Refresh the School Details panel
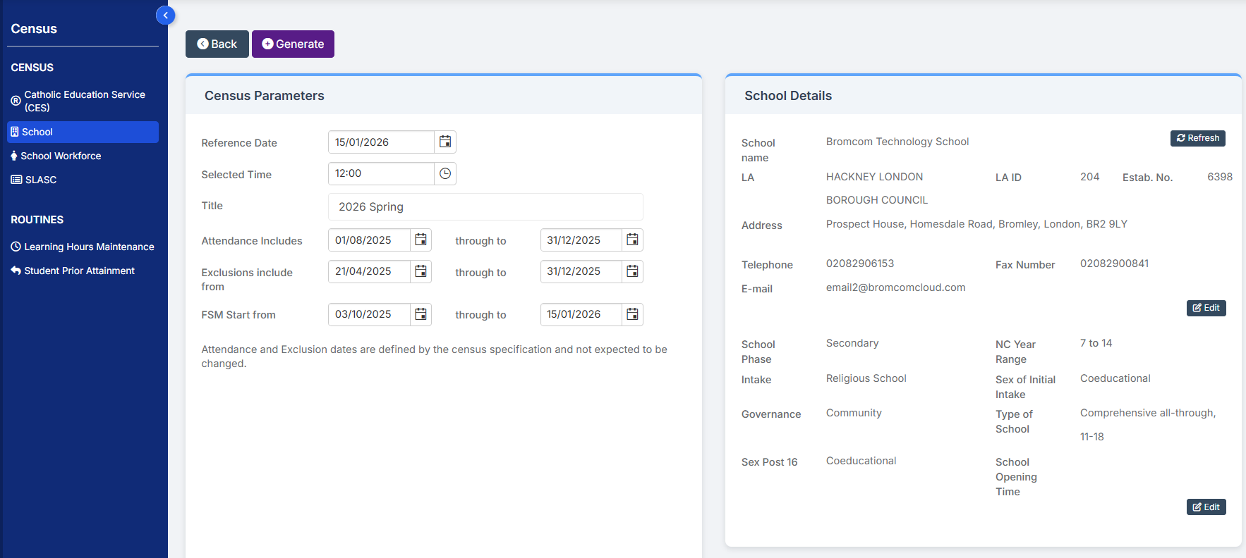This screenshot has height=558, width=1246. click(1197, 138)
